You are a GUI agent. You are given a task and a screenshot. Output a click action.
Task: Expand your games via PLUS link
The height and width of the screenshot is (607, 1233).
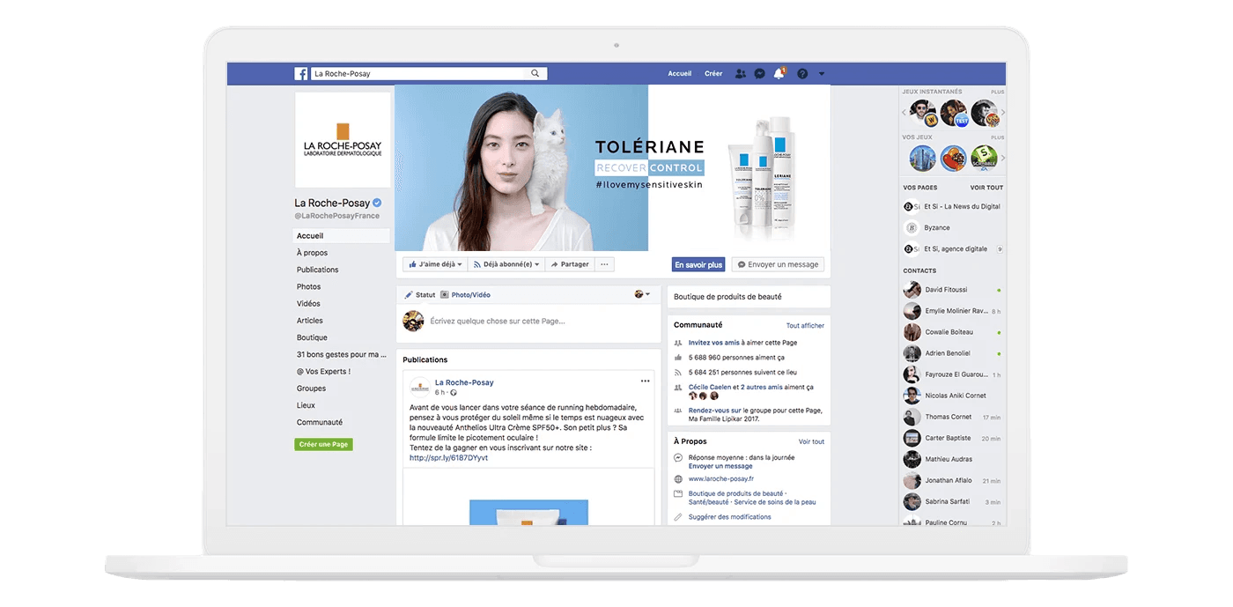(997, 137)
